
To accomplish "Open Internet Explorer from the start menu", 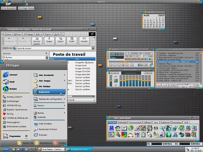I will click(13, 75).
